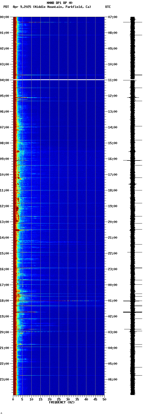144x416 pixels.
Task: Click the title text 'MMNB DP1 BP 40'
Action: 59,3
